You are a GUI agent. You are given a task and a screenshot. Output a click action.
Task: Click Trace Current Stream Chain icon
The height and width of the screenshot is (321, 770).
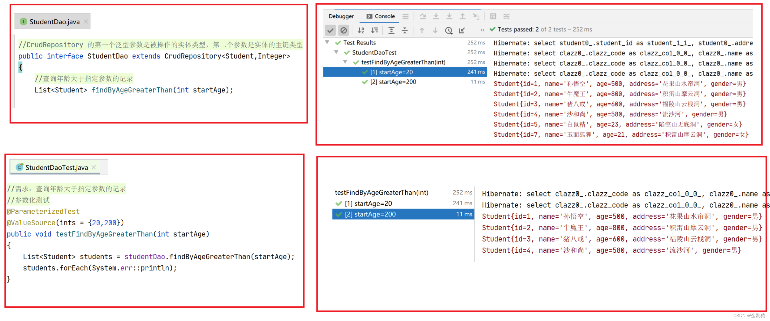pos(506,16)
